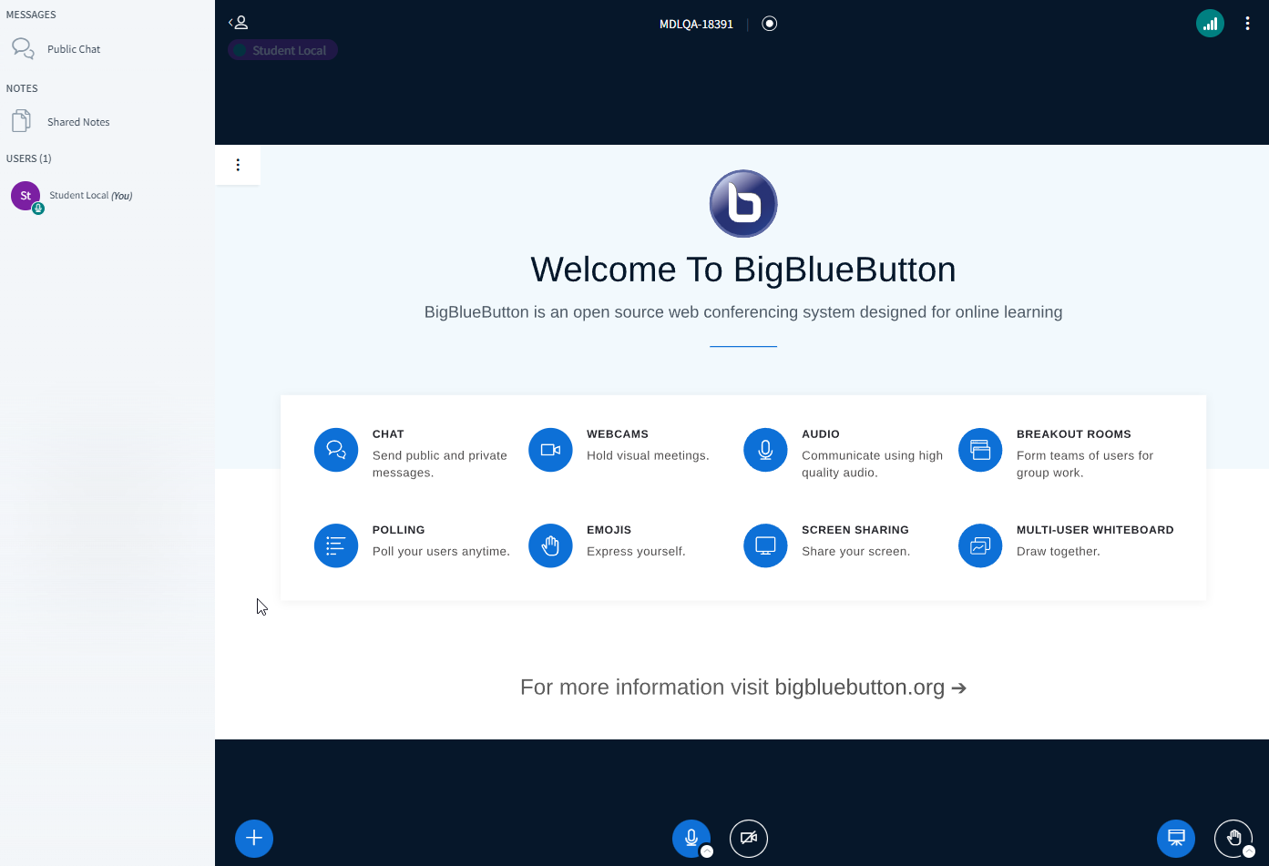Viewport: 1269px width, 866px height.
Task: Click the BREAKOUT ROOMS heading text
Action: click(1074, 434)
